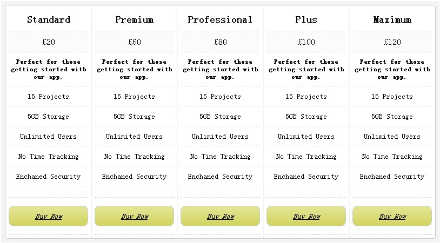
Task: Click the £20 price in Standard
Action: (49, 42)
